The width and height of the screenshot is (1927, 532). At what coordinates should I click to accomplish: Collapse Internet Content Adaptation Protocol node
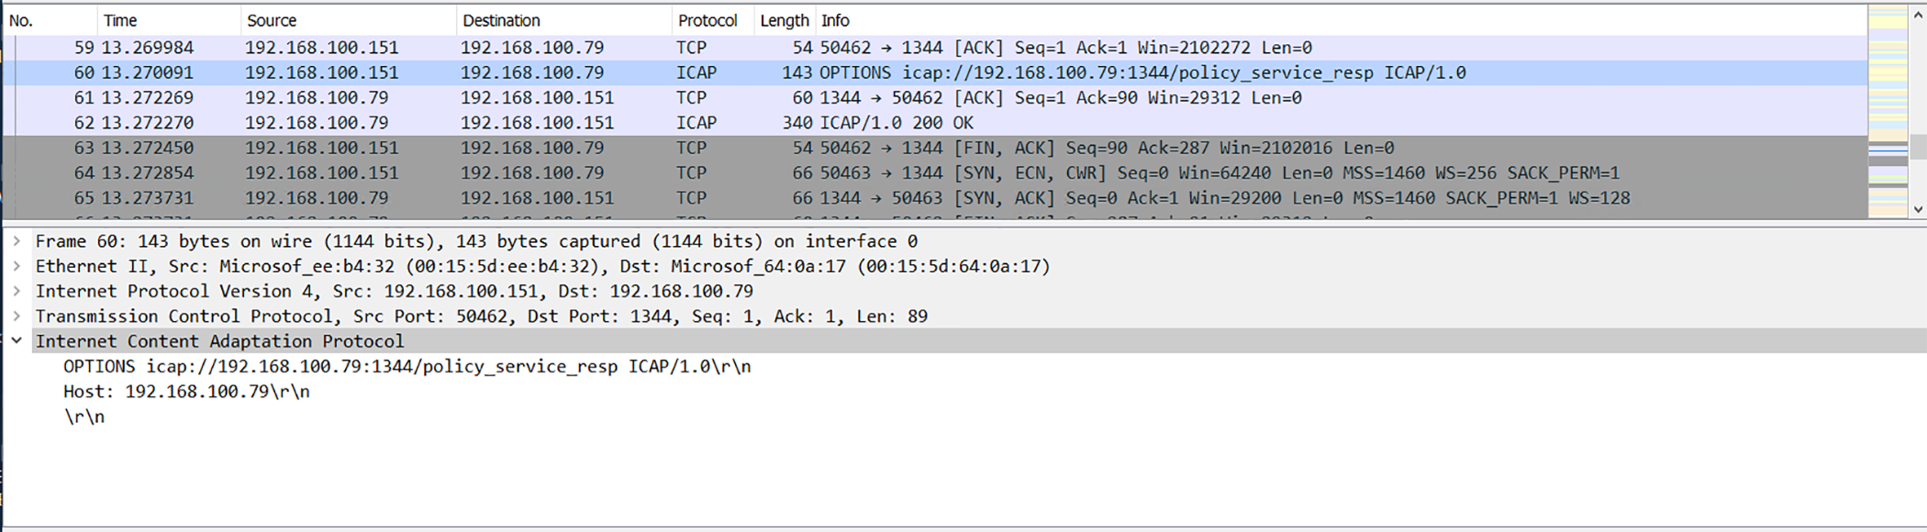[x=17, y=340]
